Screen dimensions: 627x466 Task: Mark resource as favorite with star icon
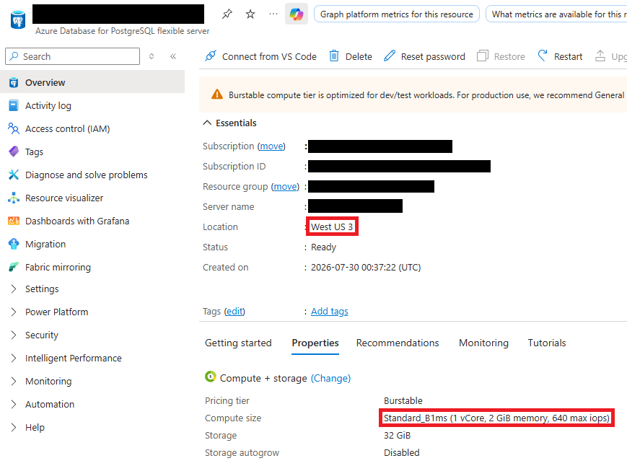(x=250, y=14)
